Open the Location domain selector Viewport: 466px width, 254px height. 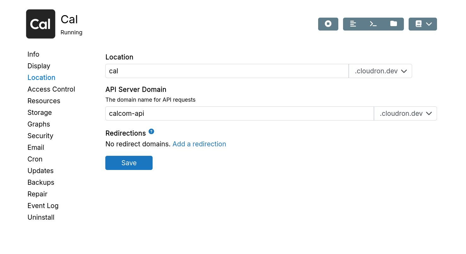380,71
